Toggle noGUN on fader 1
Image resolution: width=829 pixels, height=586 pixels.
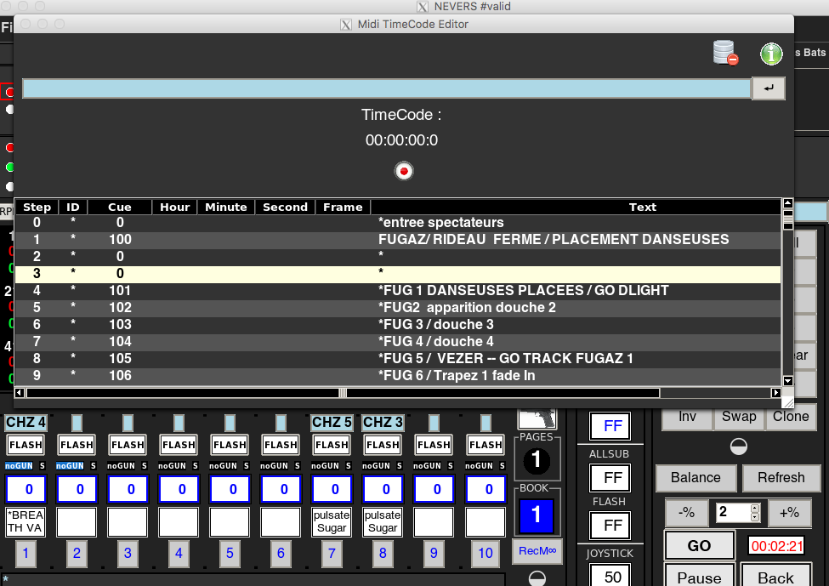20,466
